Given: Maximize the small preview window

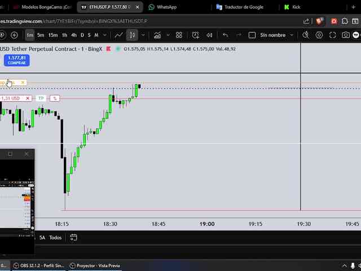Looking at the screenshot, I should tap(10, 154).
